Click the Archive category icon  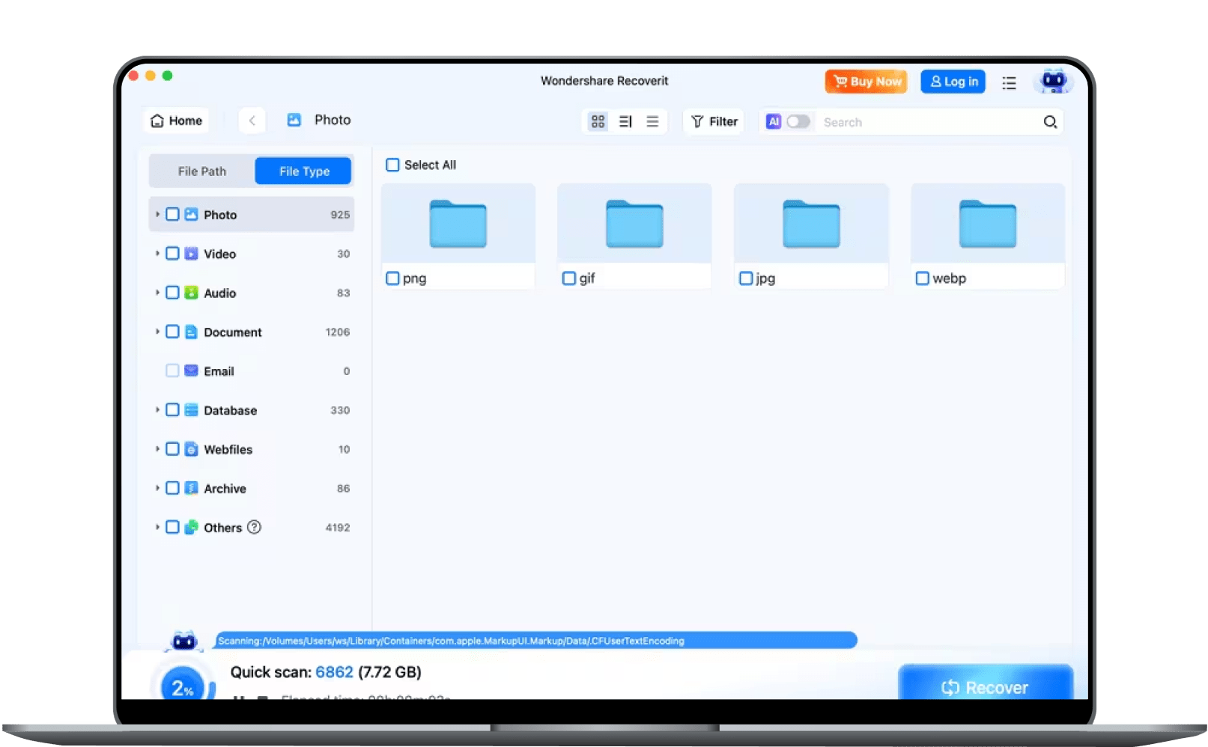[x=191, y=488]
